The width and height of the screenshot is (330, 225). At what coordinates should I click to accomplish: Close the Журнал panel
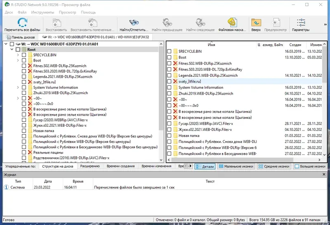click(x=324, y=175)
